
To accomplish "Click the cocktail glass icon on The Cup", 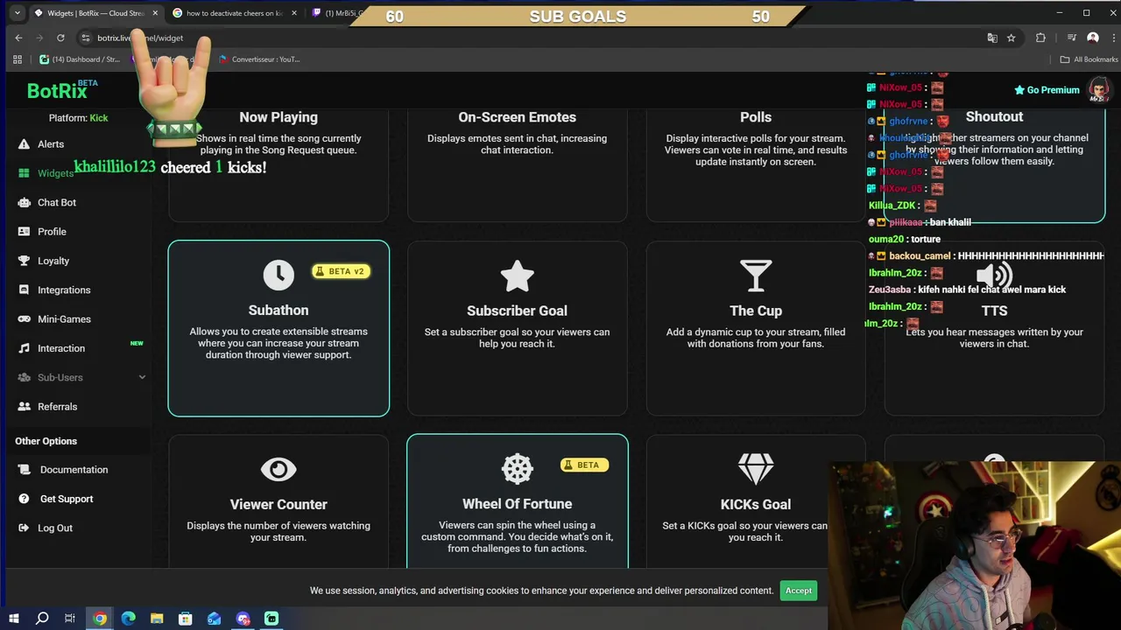I will click(x=756, y=276).
